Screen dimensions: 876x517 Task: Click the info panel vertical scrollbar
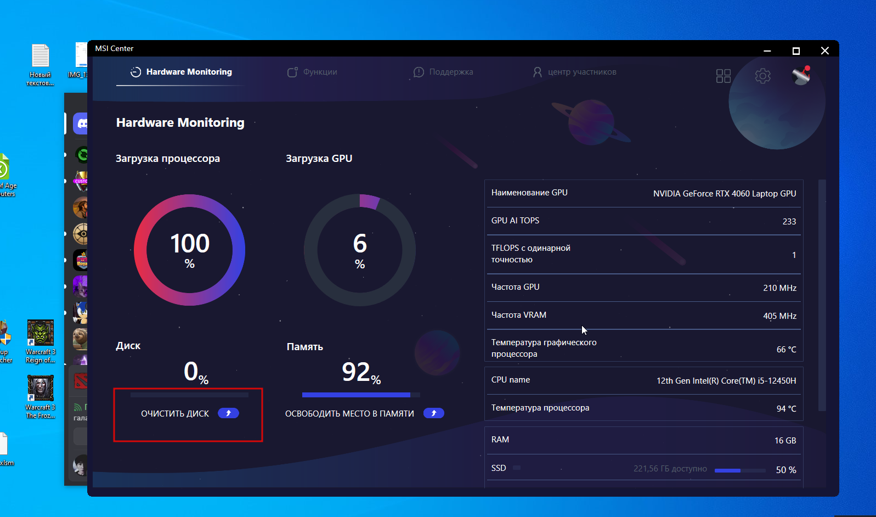(822, 295)
